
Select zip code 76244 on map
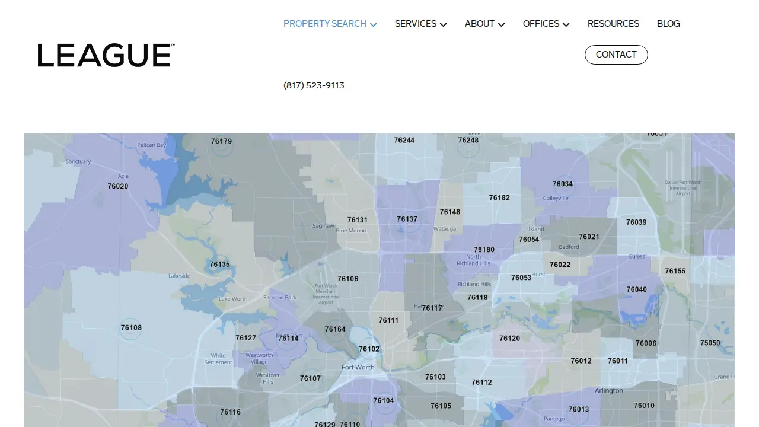404,140
